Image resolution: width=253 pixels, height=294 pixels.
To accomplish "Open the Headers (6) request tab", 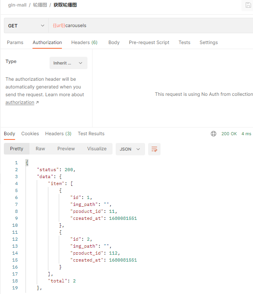I will click(84, 42).
